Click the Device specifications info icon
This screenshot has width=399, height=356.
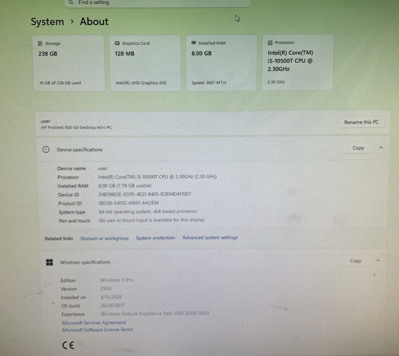[46, 149]
